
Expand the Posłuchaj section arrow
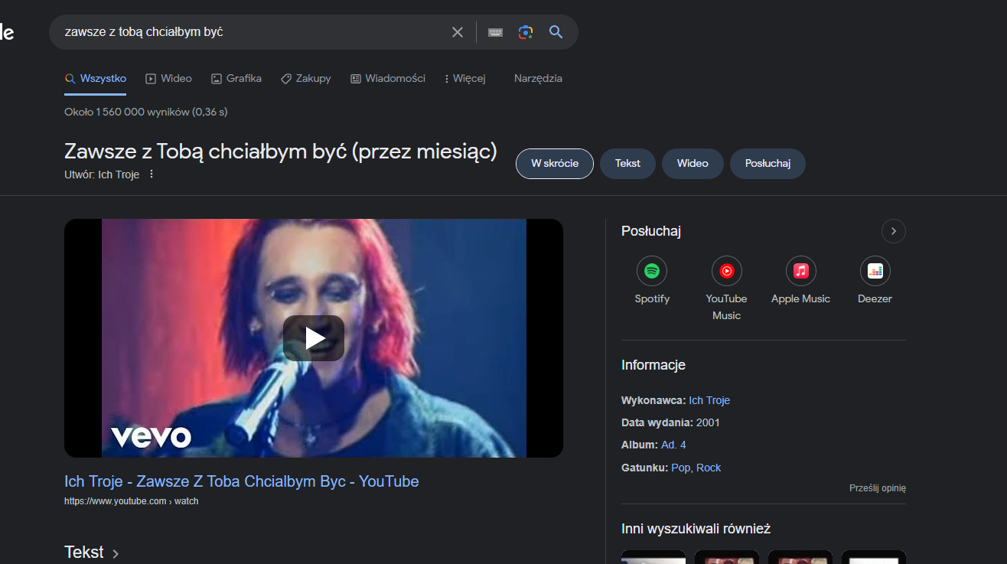(x=893, y=231)
